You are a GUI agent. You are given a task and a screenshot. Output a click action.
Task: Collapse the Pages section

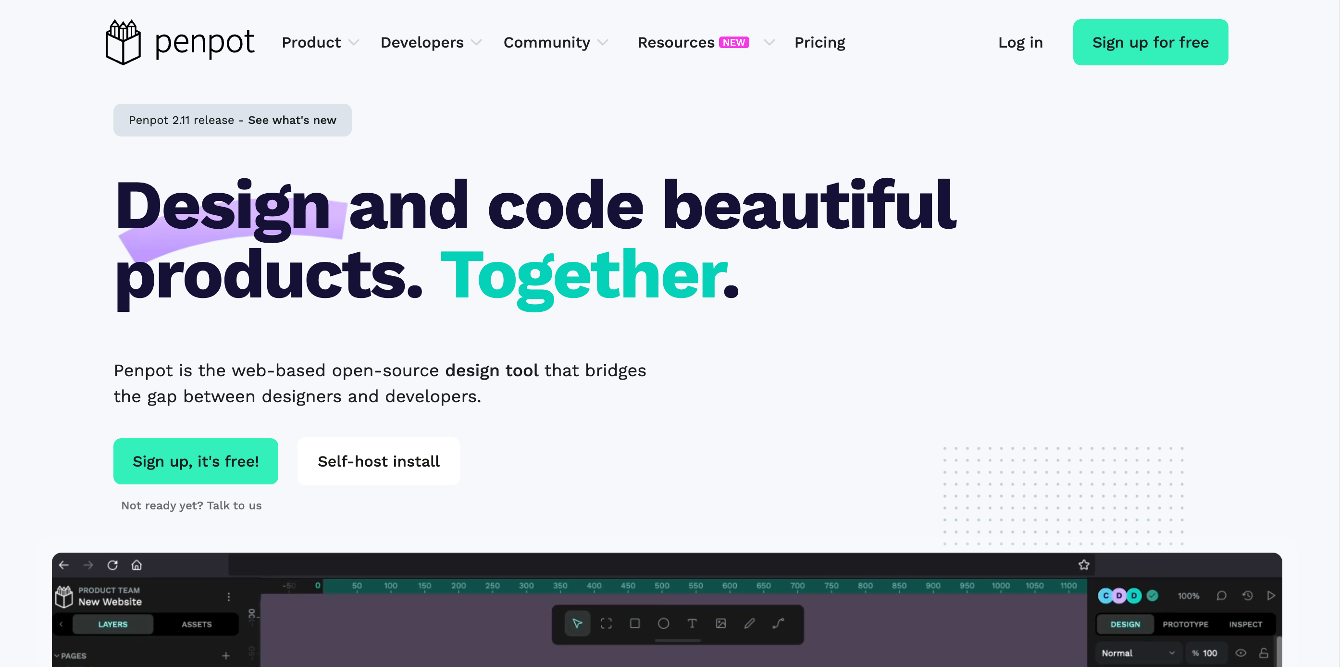(57, 655)
